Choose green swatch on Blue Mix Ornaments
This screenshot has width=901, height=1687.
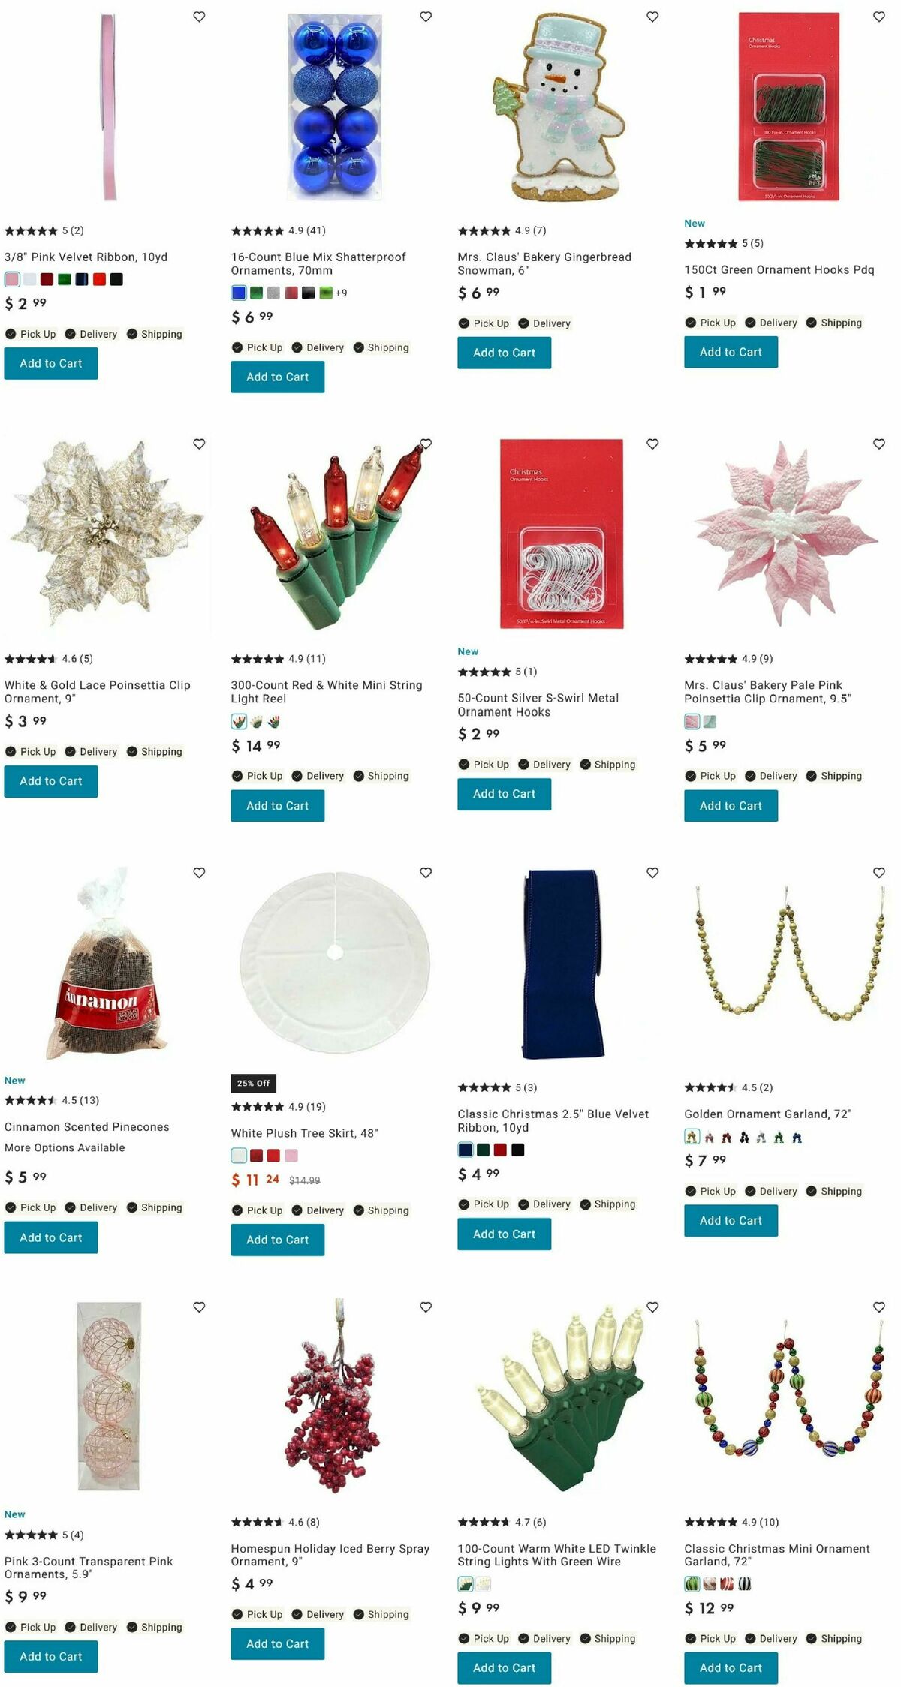[256, 293]
